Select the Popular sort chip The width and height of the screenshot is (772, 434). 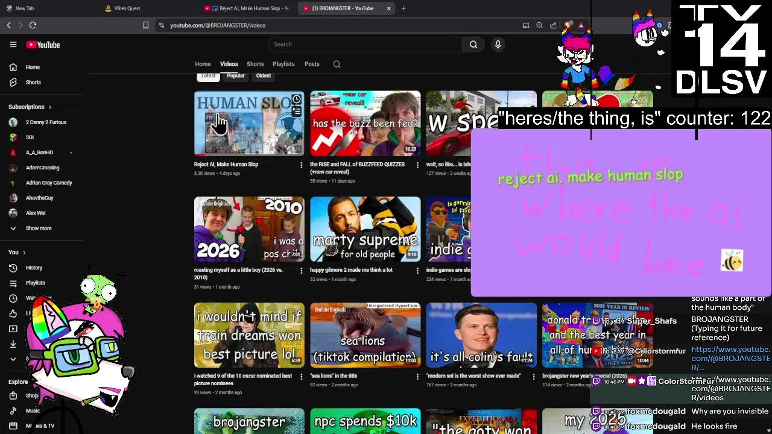tap(236, 76)
